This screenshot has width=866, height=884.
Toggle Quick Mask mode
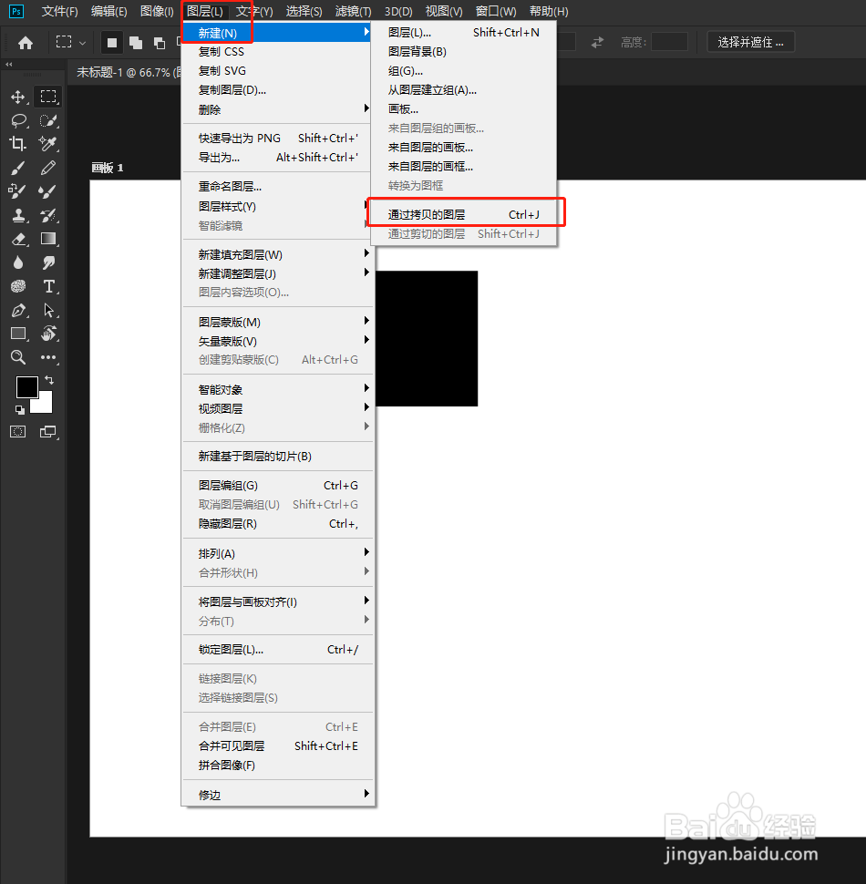pos(18,432)
